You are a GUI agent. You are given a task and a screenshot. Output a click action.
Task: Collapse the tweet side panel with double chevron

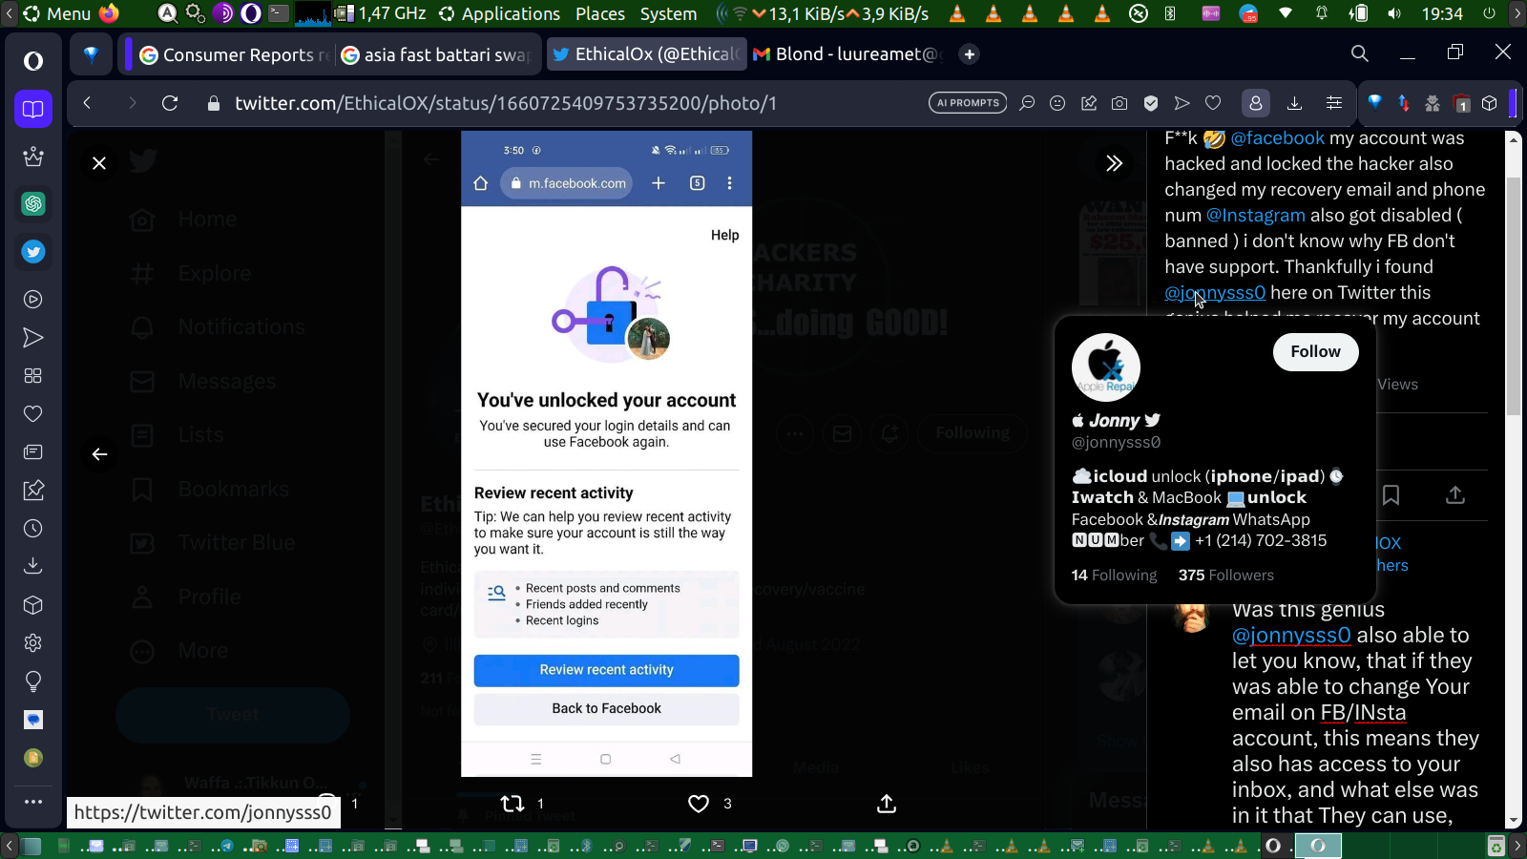1114,163
